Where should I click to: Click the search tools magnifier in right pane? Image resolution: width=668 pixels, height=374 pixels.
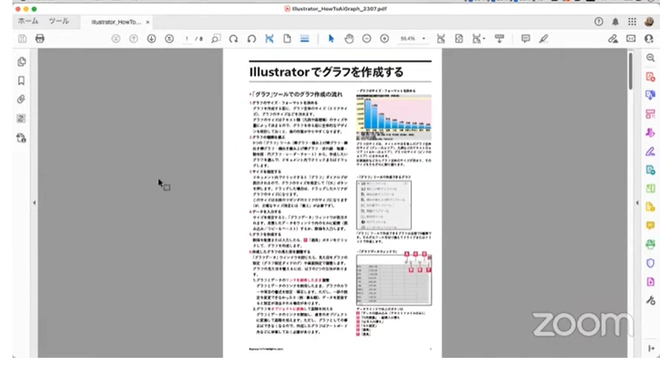pos(650,57)
